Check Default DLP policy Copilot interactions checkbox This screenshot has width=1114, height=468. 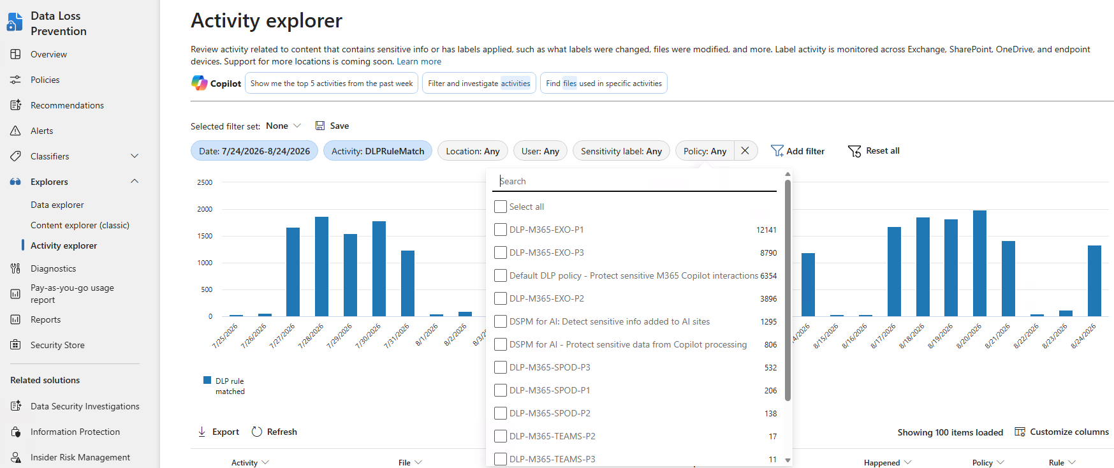501,275
